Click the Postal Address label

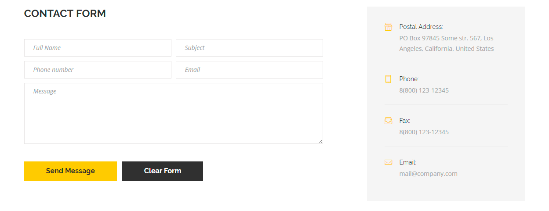421,27
